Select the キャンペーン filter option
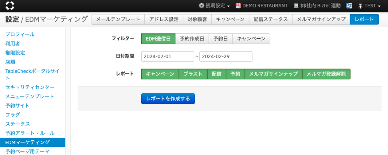Image resolution: width=388 pixels, height=155 pixels. 251,39
